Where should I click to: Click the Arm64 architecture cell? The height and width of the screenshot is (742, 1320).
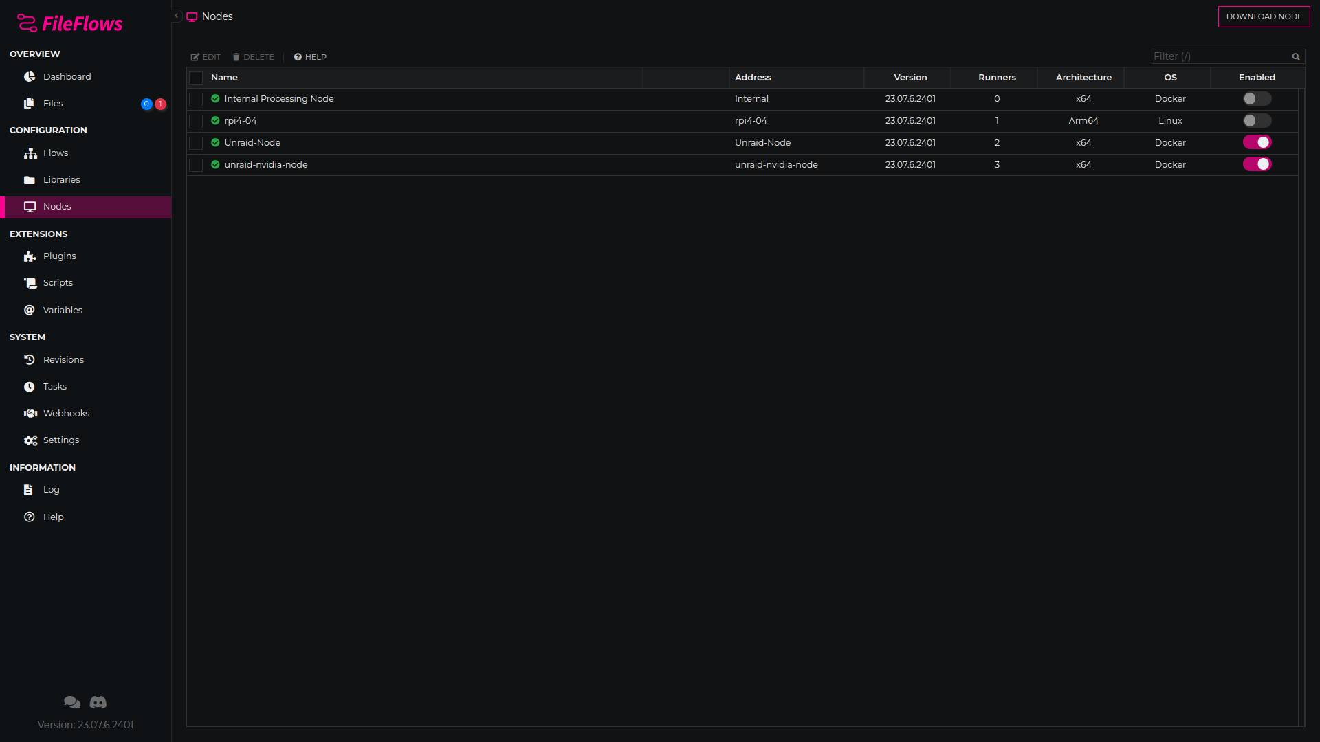click(x=1083, y=121)
